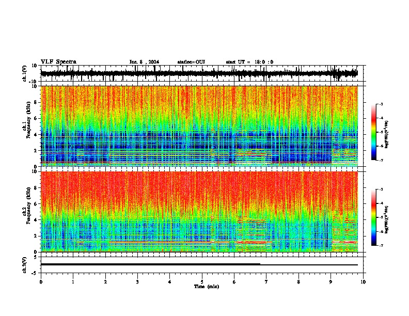This screenshot has height=316, width=409.
Task: Click the "Time (min)" axis label
Action: coord(207,287)
